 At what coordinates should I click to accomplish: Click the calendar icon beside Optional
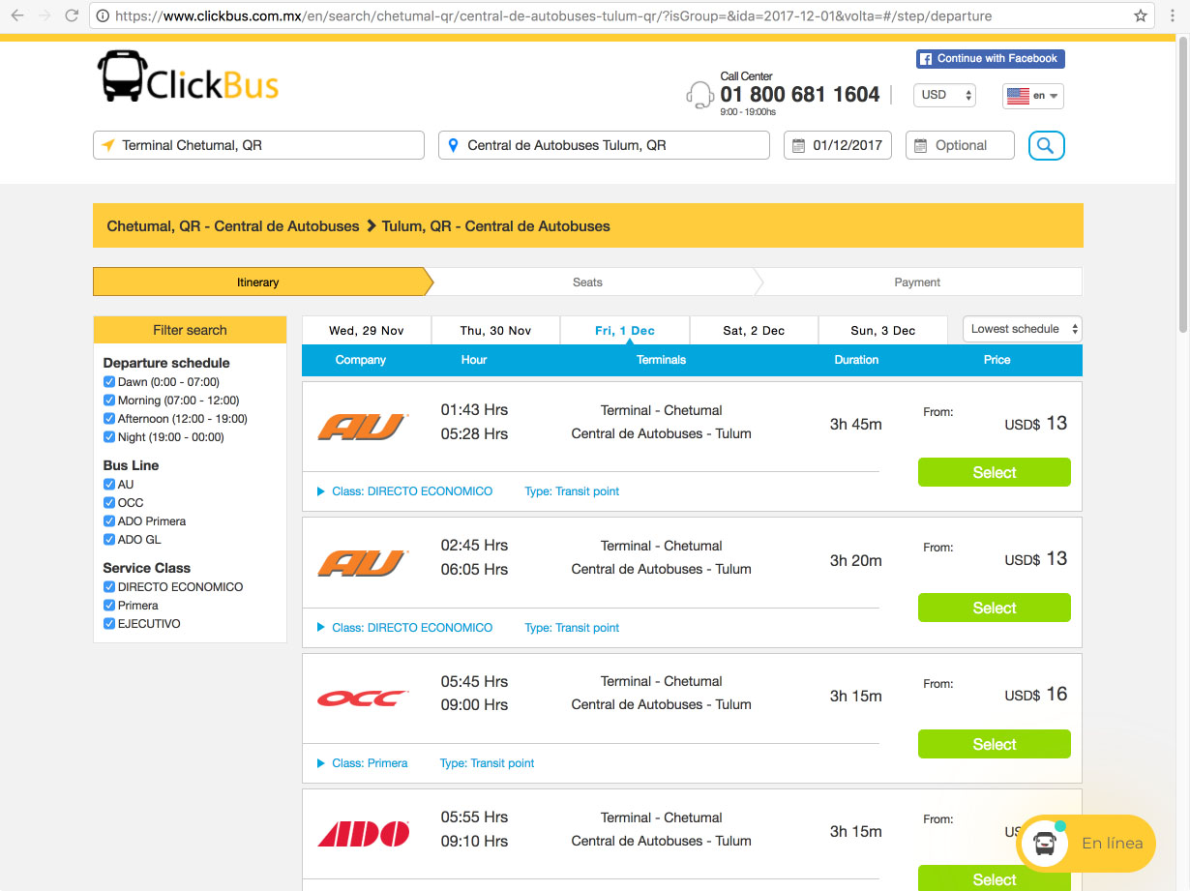click(920, 145)
